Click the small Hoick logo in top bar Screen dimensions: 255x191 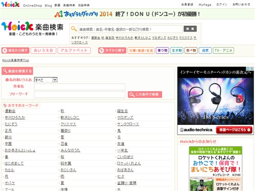pos(10,5)
